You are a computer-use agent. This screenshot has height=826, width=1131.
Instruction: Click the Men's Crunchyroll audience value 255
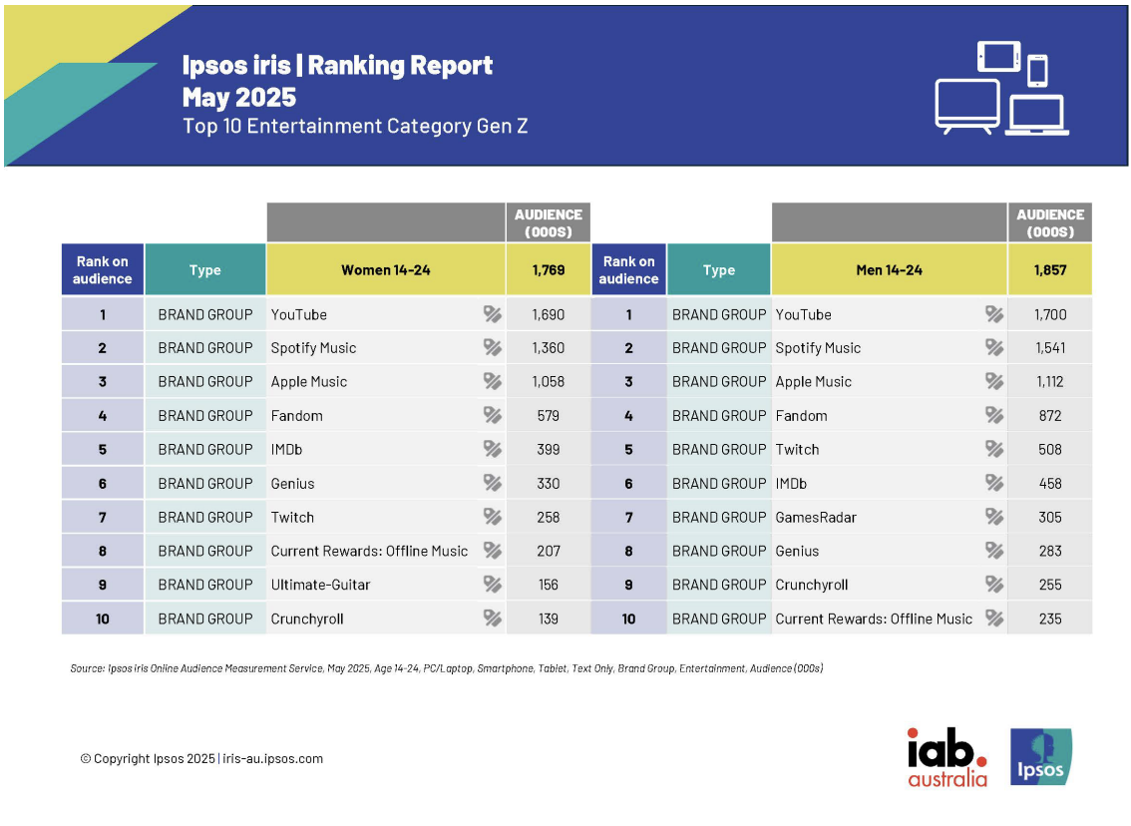coord(1050,585)
